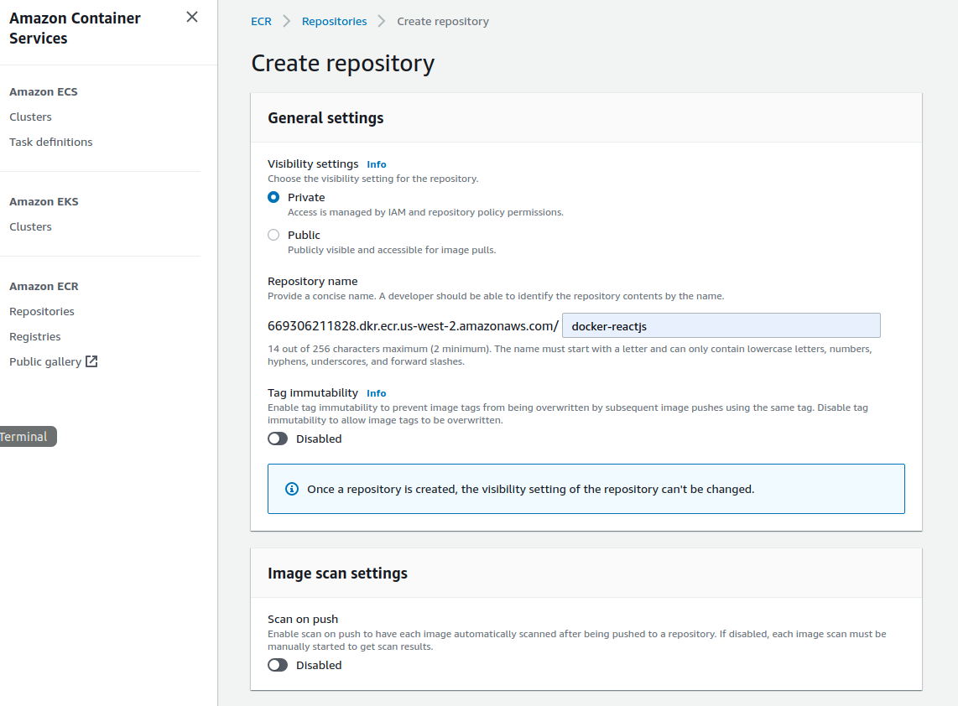958x706 pixels.
Task: Open Repositories in Amazon ECR sidebar
Action: coord(42,312)
